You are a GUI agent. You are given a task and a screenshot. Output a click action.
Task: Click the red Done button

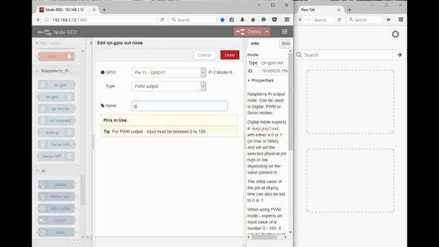point(230,55)
